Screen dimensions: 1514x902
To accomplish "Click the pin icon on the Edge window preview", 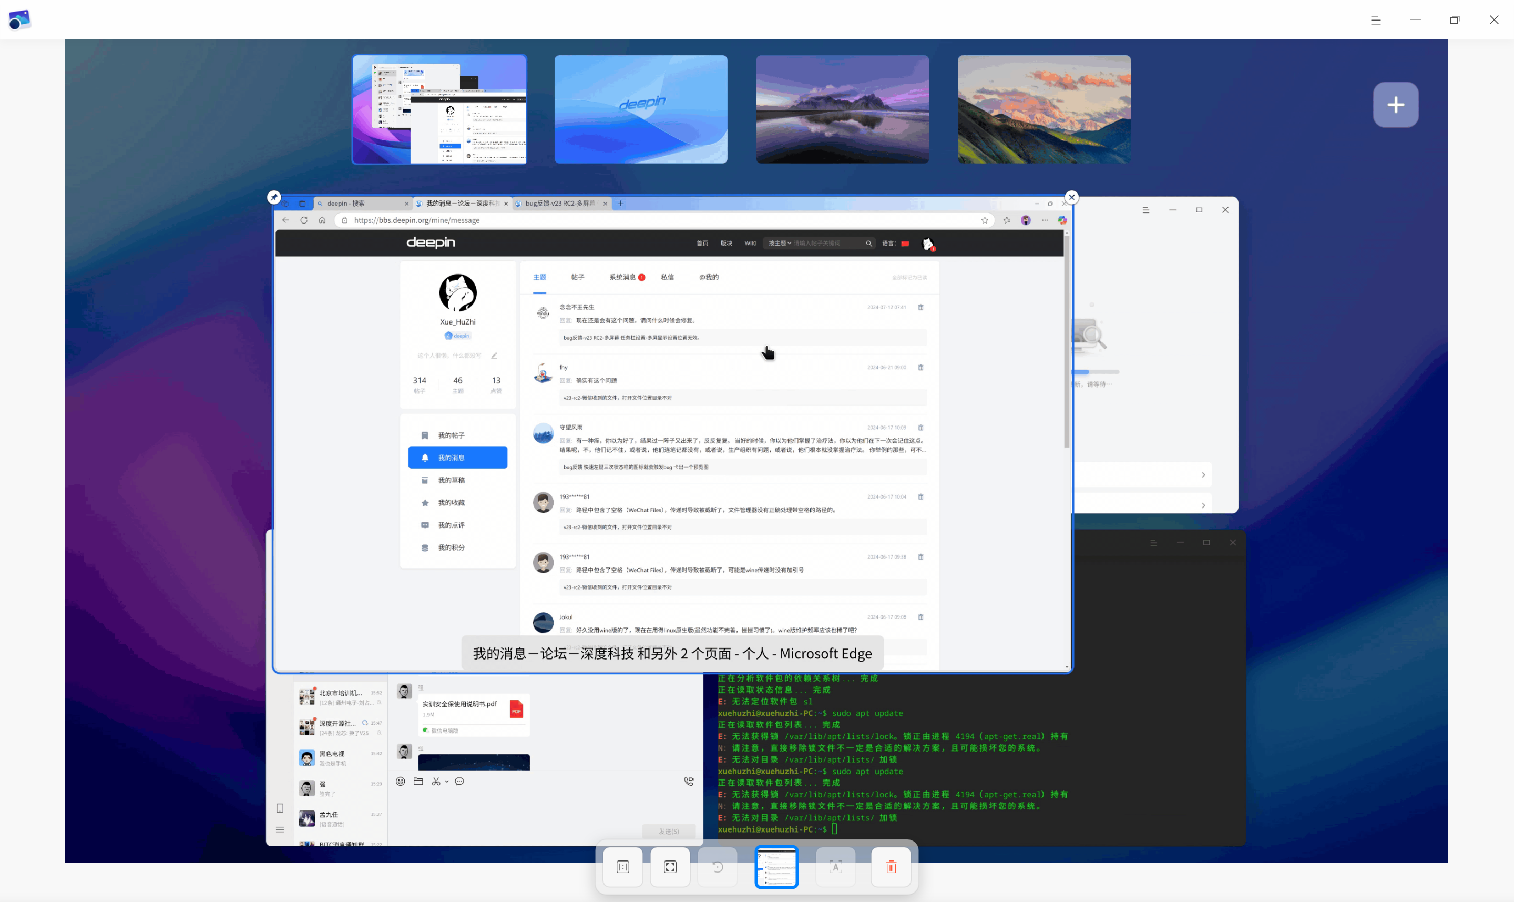I will click(x=274, y=197).
